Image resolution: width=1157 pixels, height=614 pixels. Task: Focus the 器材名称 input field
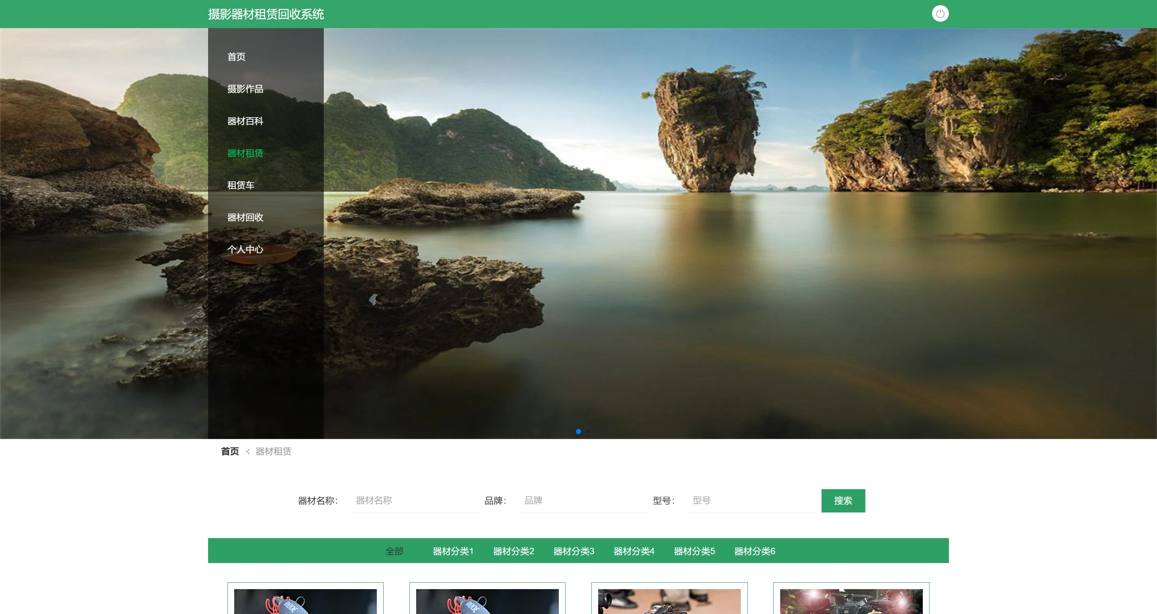tap(413, 500)
